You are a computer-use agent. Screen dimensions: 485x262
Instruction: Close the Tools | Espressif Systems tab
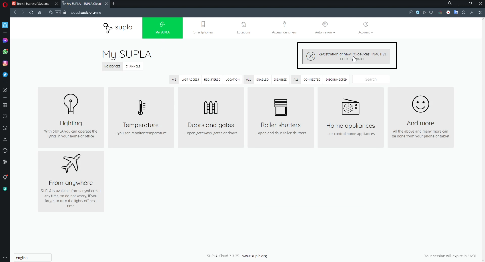pos(56,4)
